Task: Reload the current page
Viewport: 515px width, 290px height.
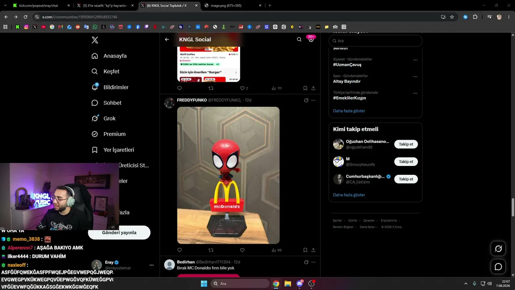Action: point(25,17)
